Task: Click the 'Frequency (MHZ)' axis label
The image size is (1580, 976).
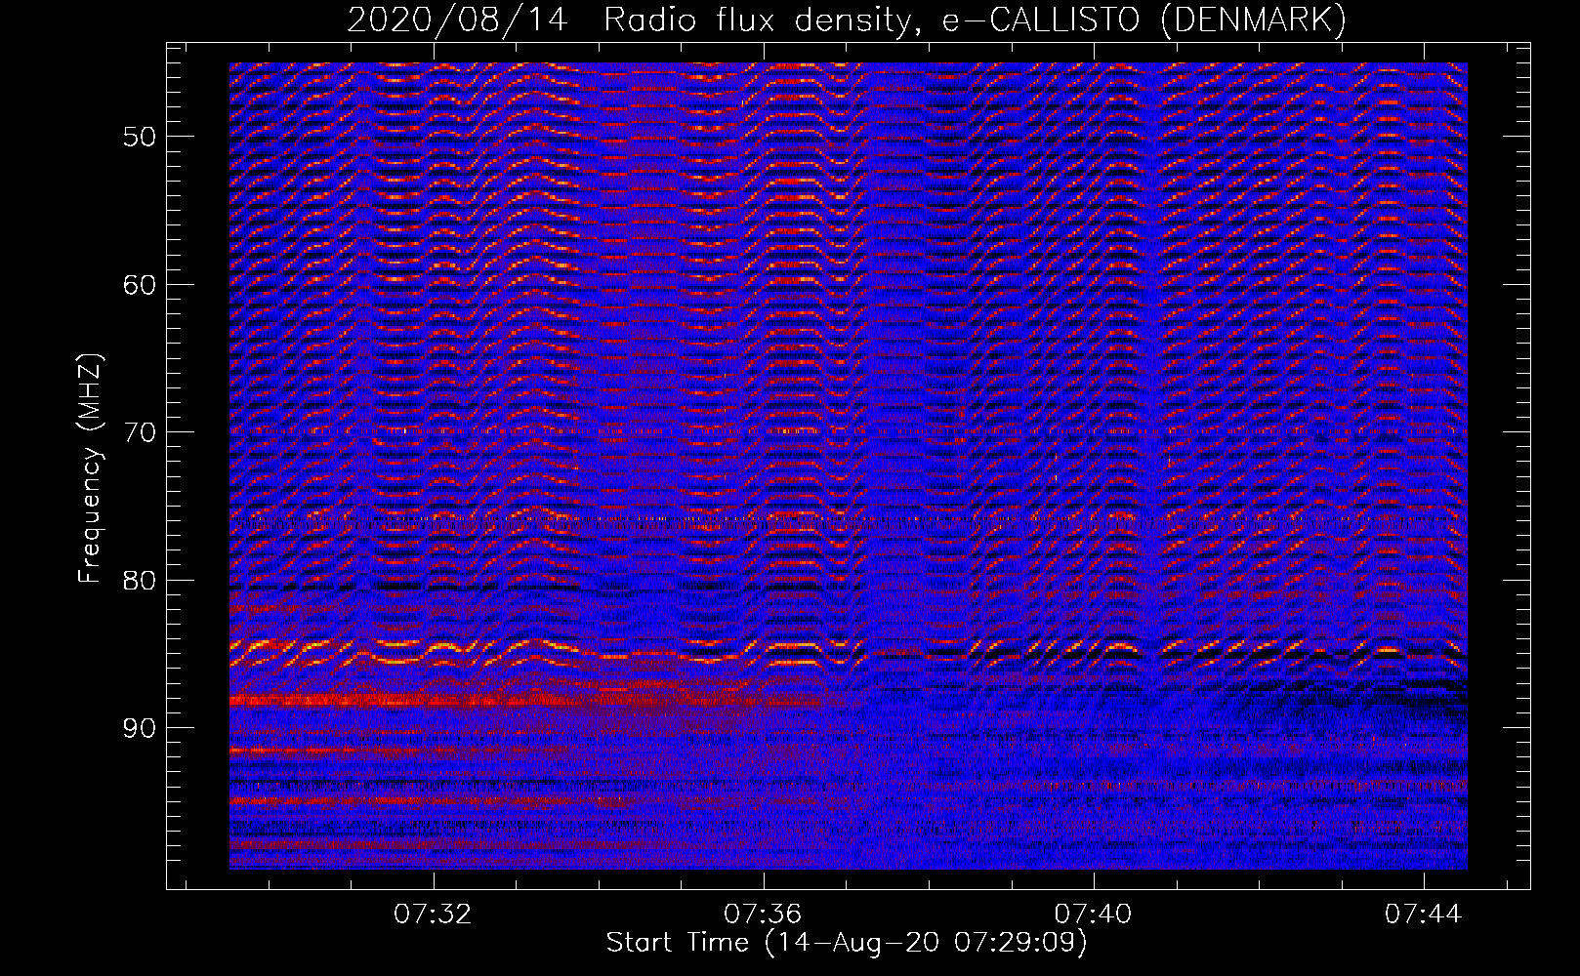Action: [90, 468]
